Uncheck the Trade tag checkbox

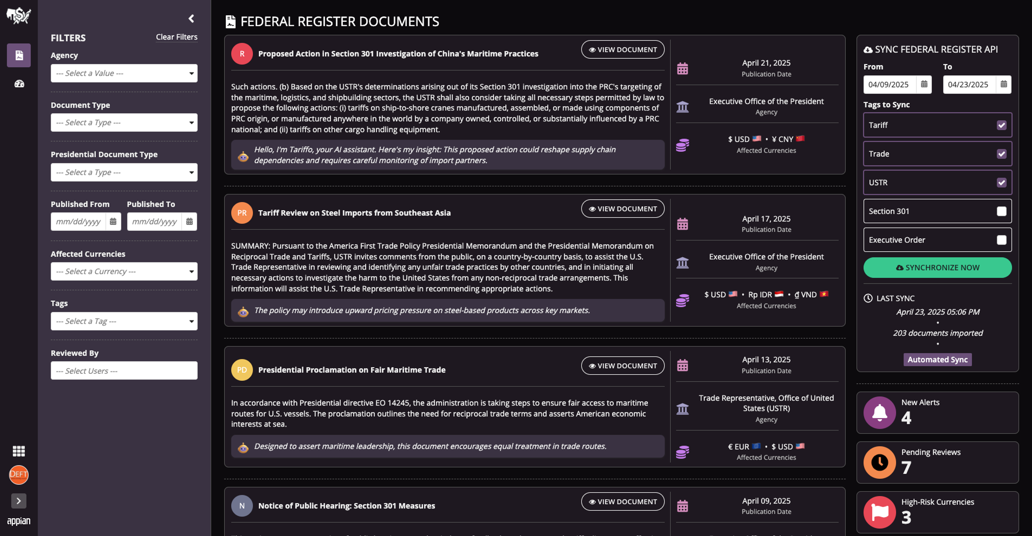tap(1002, 154)
